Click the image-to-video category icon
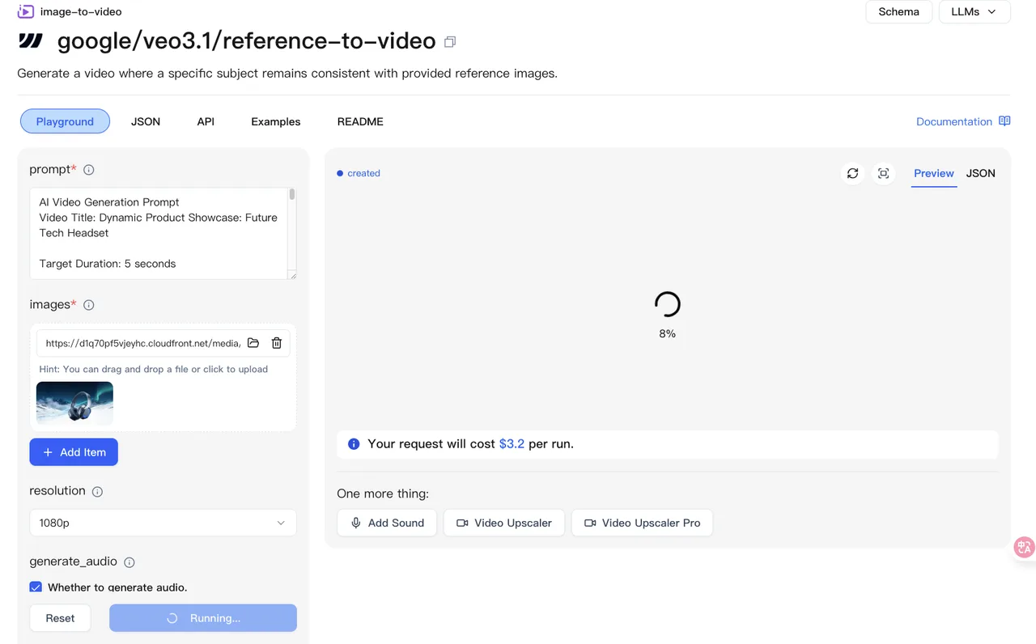Viewport: 1036px width, 644px height. pyautogui.click(x=26, y=11)
